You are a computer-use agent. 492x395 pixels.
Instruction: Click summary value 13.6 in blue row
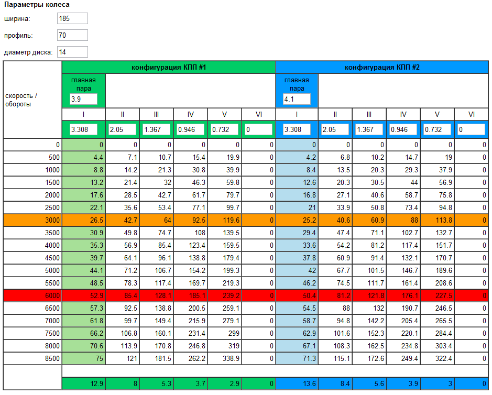point(297,383)
